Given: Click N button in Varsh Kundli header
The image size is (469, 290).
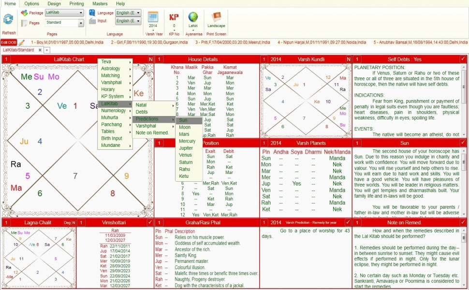Looking at the screenshot, I should click(349, 59).
